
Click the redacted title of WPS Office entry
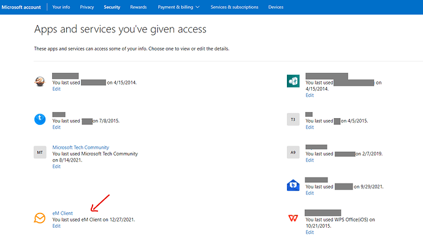click(x=323, y=213)
